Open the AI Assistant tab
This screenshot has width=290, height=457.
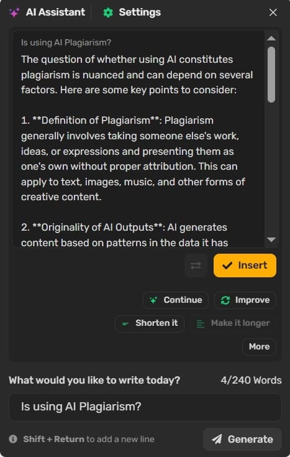point(47,12)
